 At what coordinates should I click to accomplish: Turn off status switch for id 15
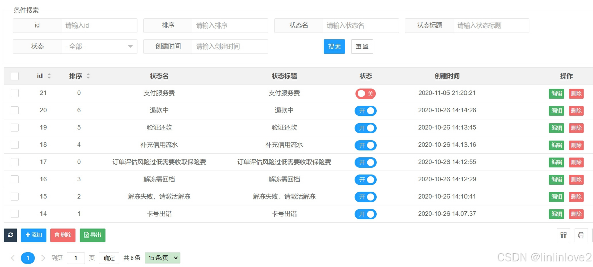(x=366, y=197)
